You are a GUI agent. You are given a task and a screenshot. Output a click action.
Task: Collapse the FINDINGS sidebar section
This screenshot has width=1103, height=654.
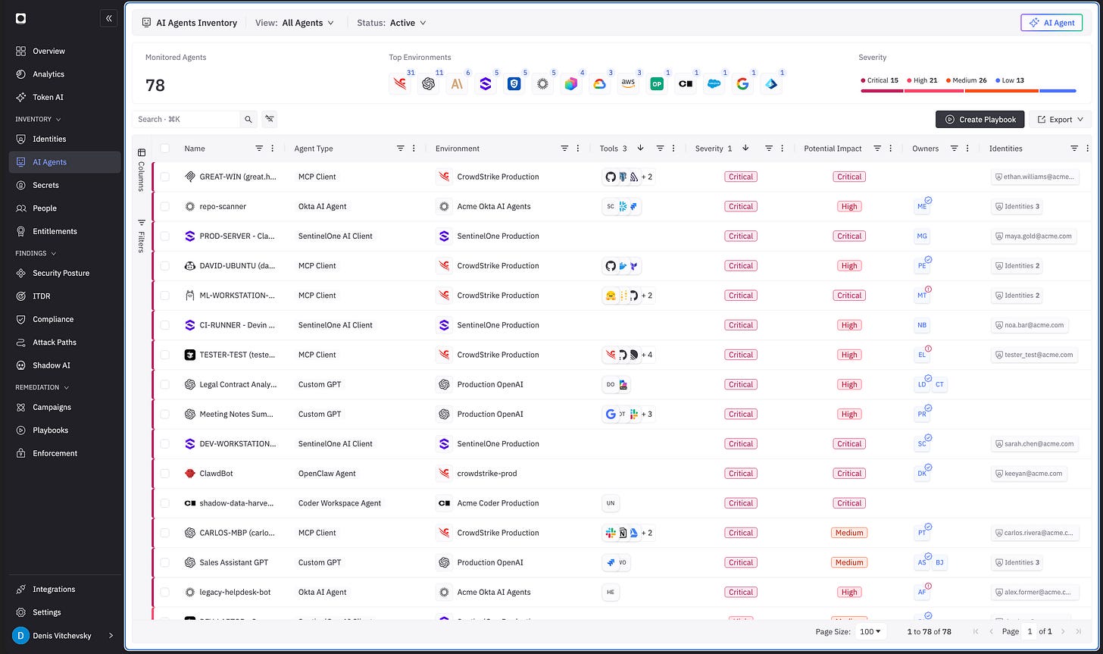[36, 253]
